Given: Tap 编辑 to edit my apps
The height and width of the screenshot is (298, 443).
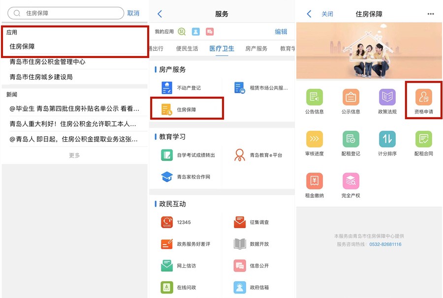Looking at the screenshot, I should point(281,31).
